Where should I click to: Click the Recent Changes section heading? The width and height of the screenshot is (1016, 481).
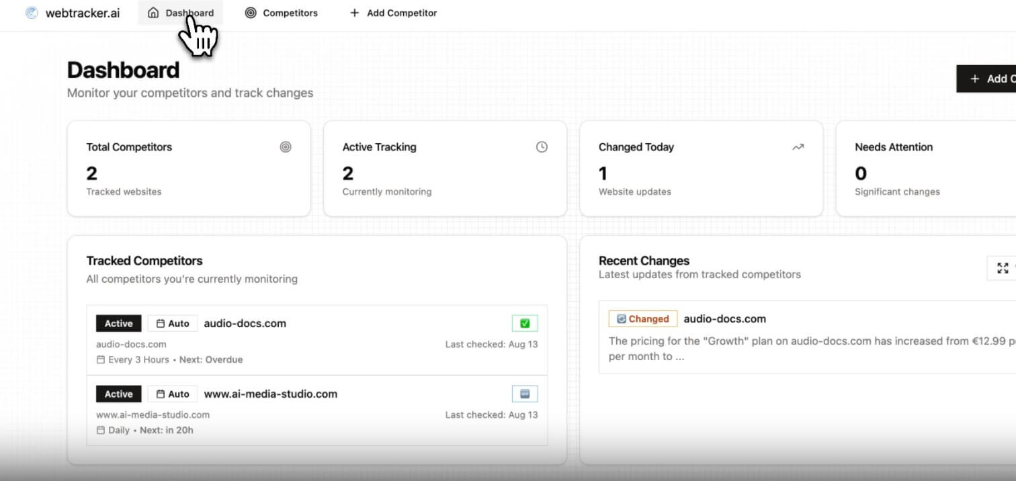[x=644, y=261]
